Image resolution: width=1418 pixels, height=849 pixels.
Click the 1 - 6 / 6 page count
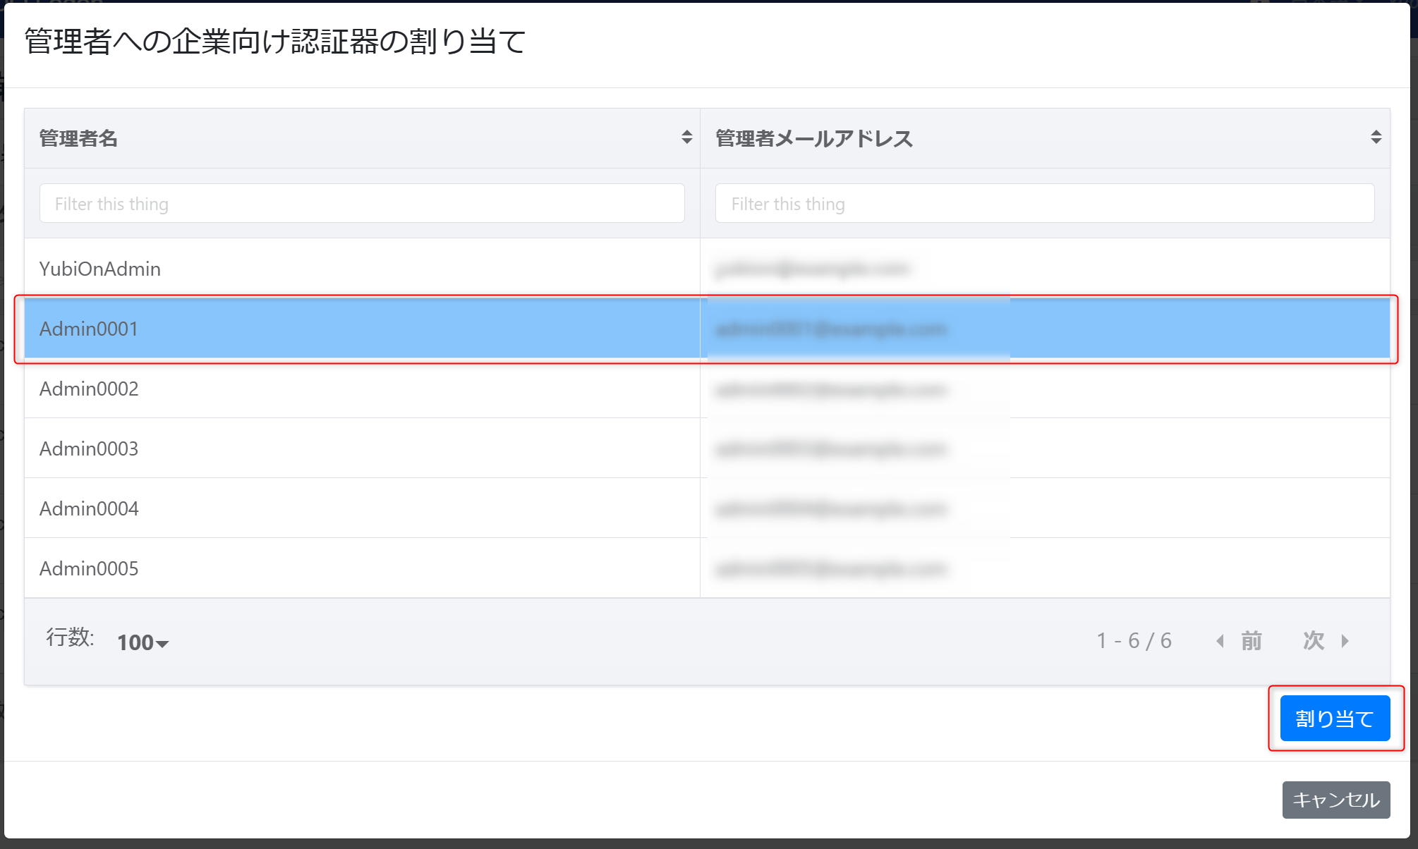coord(1134,641)
